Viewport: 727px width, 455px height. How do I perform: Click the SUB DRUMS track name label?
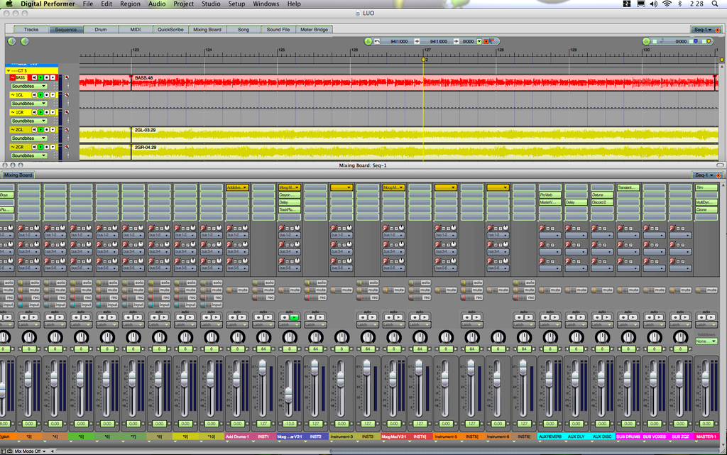click(628, 437)
